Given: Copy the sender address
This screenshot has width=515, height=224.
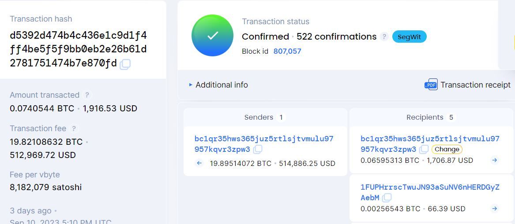Looking at the screenshot, I should pos(258,149).
